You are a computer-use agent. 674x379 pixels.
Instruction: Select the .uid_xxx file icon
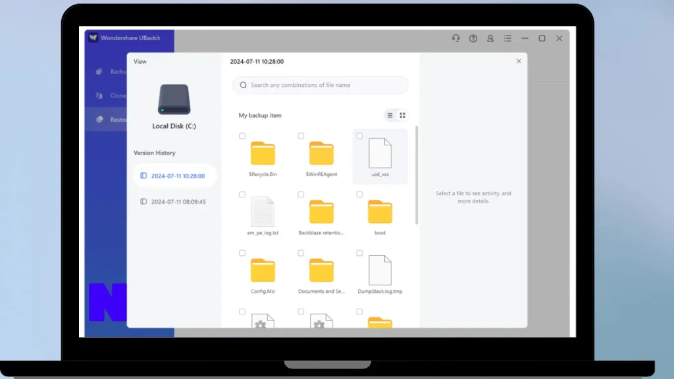pos(380,153)
